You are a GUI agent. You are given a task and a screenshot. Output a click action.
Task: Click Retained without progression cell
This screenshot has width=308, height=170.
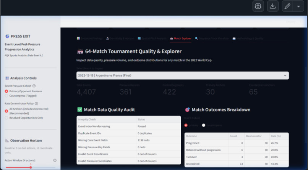[x=206, y=150]
